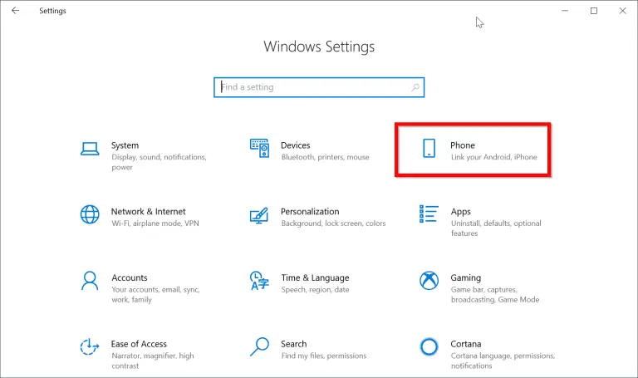Minimize the Settings window
Viewport: 638px width, 378px height.
(565, 11)
